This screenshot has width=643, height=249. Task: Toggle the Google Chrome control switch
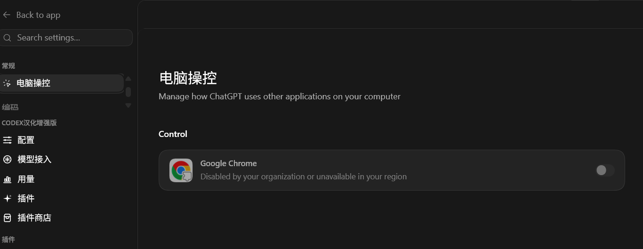click(x=605, y=170)
